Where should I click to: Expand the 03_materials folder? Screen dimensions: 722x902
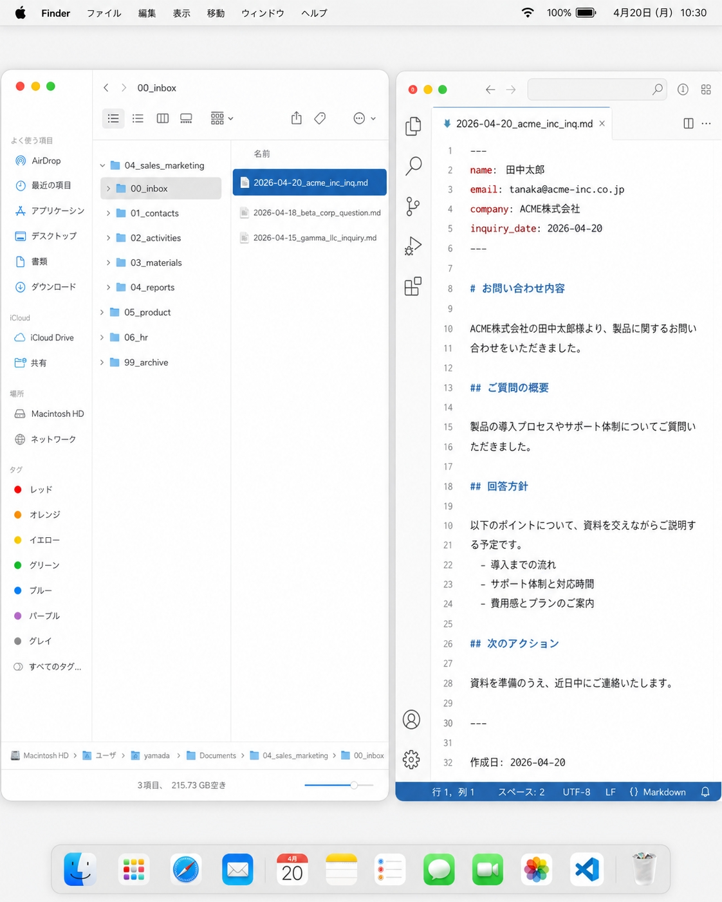pos(108,262)
